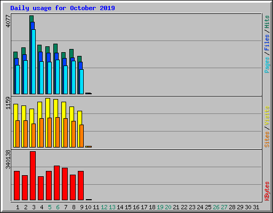This screenshot has height=213, width=273.
Task: Select the cyan Pages bar for day 6
Action: point(58,77)
